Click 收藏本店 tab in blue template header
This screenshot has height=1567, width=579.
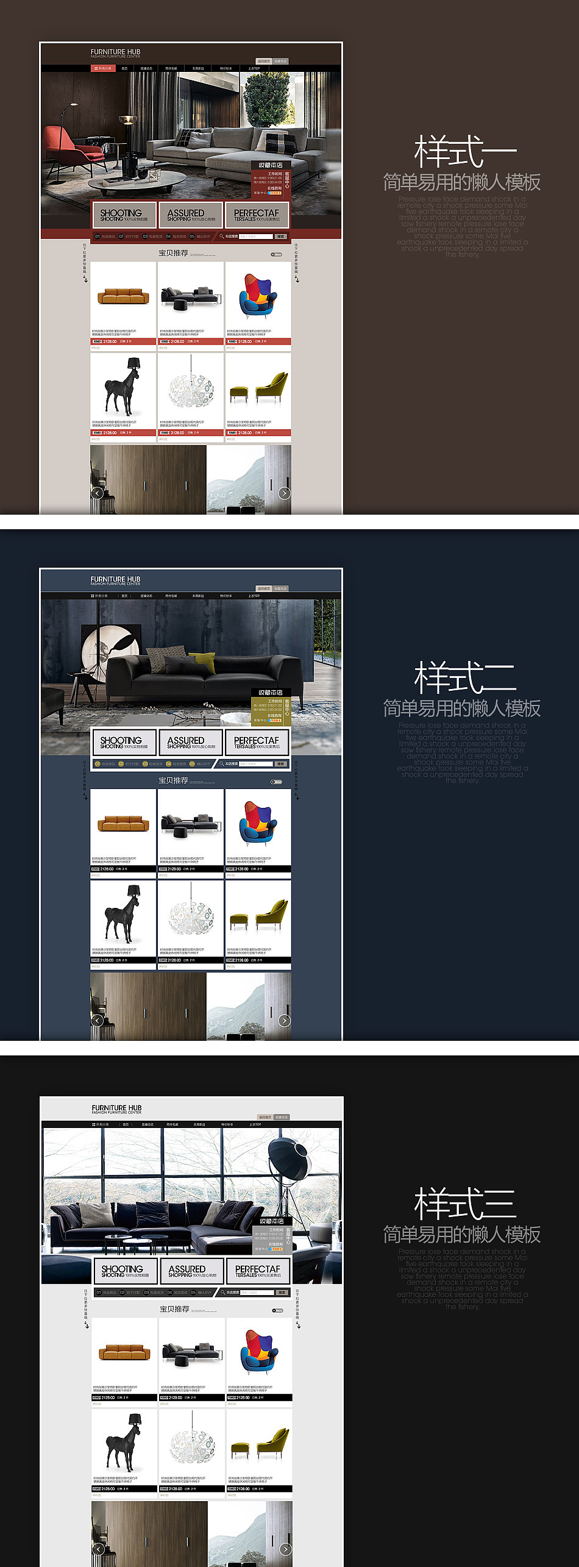[x=280, y=588]
